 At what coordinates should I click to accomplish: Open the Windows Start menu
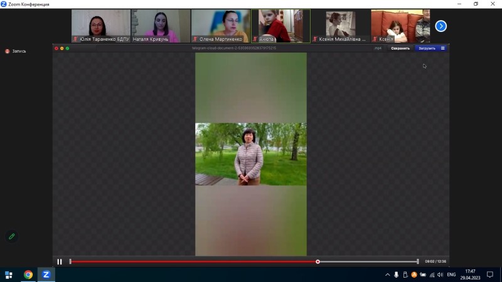coord(9,274)
